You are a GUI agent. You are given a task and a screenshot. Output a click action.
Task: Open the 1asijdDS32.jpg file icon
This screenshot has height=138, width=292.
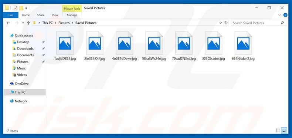click(65, 43)
